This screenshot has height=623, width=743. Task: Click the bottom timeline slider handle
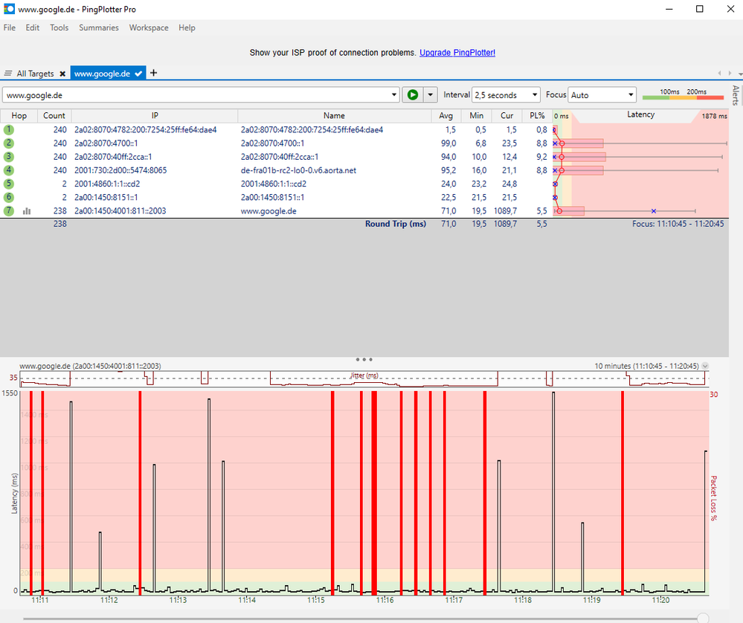[703, 618]
